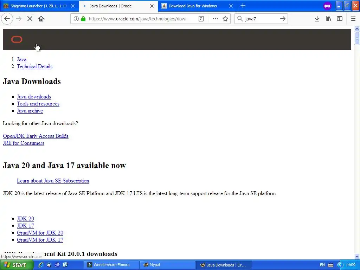This screenshot has height=270, width=360.
Task: Switch to Wondershare Filmora taskbar window
Action: click(111, 265)
